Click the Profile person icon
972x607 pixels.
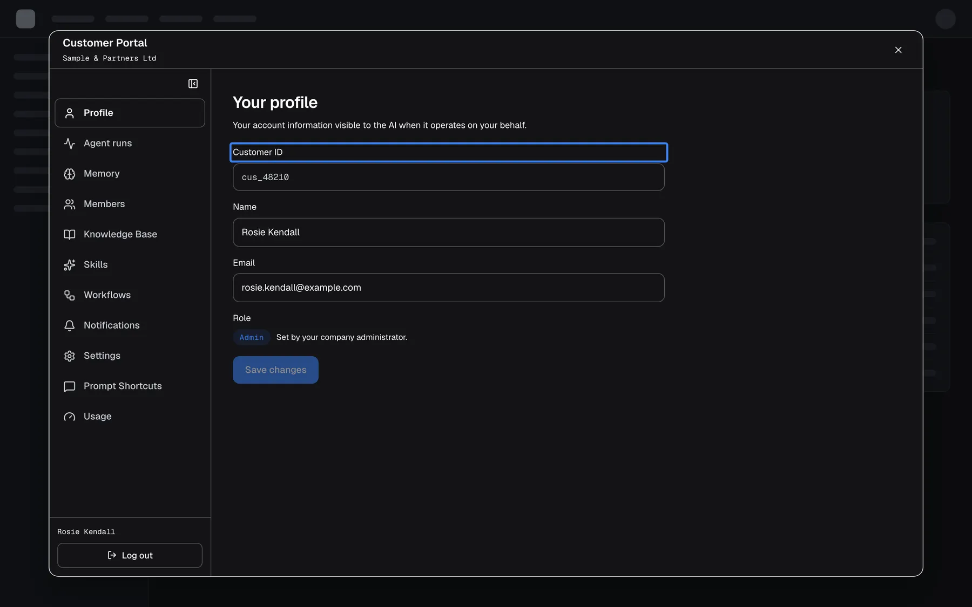[70, 113]
